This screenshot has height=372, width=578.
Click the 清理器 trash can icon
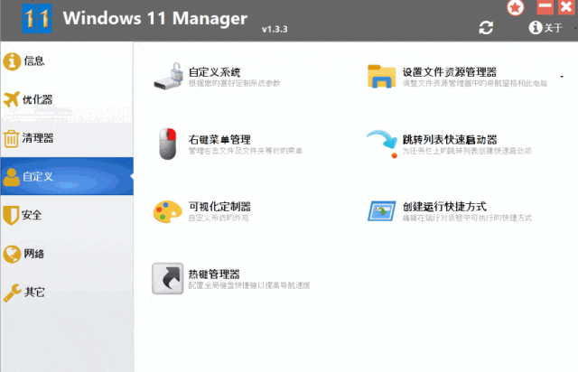[x=11, y=139]
